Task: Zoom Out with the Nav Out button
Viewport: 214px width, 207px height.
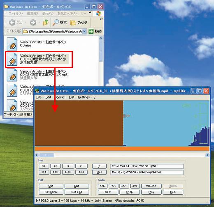Action: pyautogui.click(x=99, y=172)
